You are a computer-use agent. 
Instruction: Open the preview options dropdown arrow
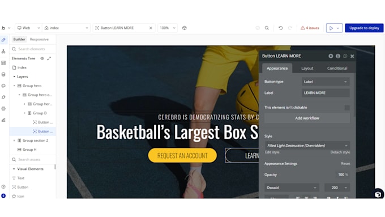338,28
